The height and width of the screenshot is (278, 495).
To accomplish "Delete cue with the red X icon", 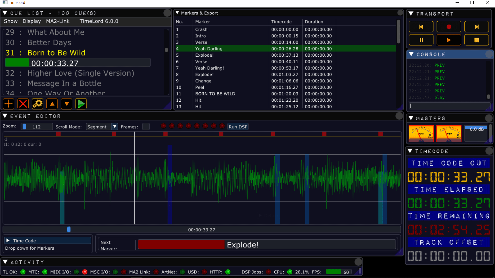I will pyautogui.click(x=23, y=104).
